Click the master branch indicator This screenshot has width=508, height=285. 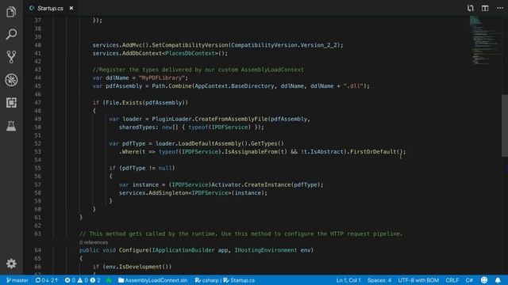coord(17,280)
